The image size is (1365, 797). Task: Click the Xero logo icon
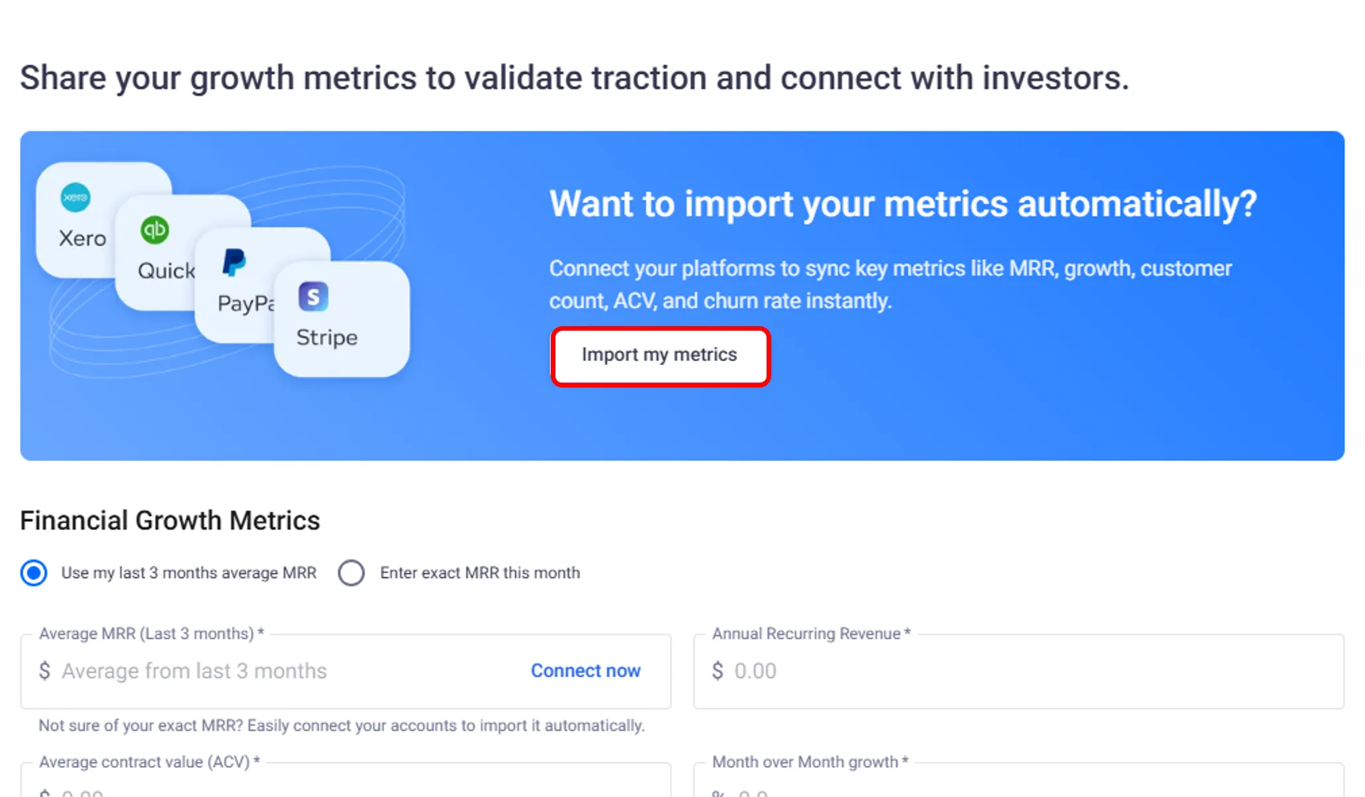tap(75, 197)
